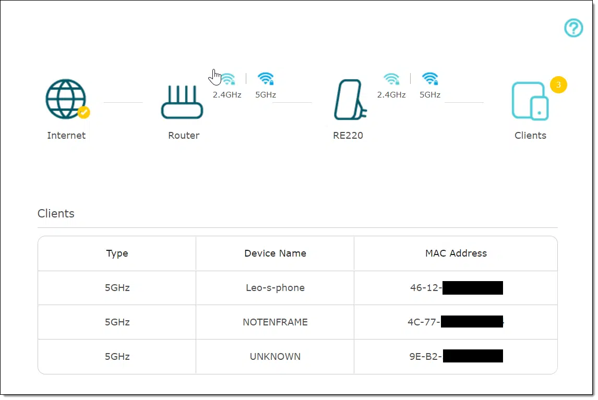
Task: Select the UNKNOWN device row
Action: [x=297, y=357]
